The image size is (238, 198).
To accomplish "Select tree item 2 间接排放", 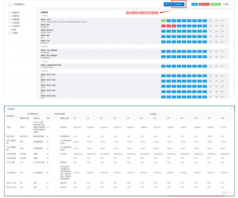I will point(15,16).
